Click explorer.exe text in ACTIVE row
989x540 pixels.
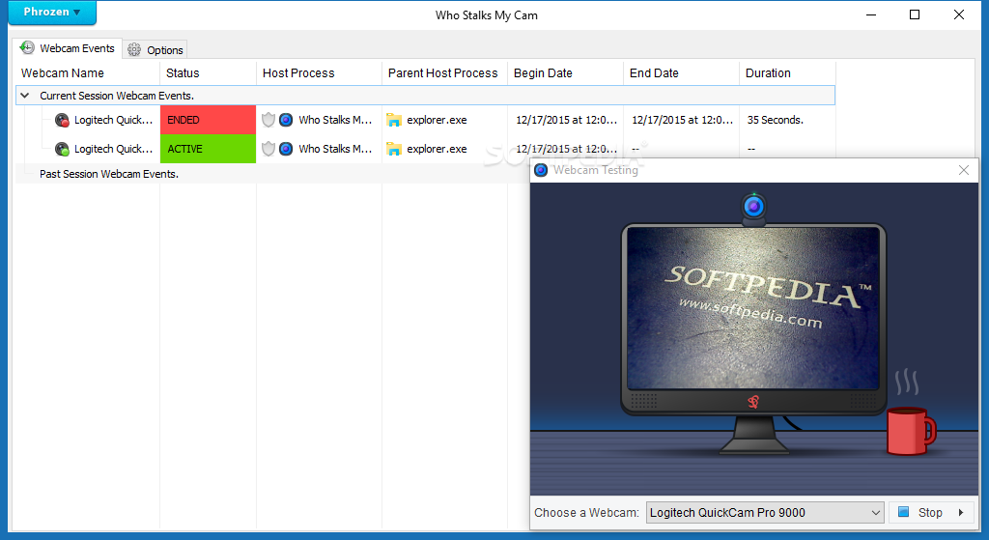[x=438, y=149]
